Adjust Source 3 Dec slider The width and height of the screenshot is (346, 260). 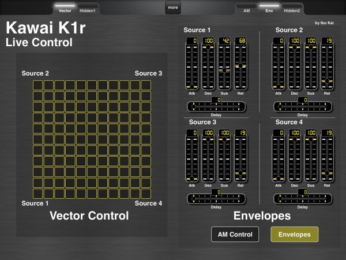[208, 159]
